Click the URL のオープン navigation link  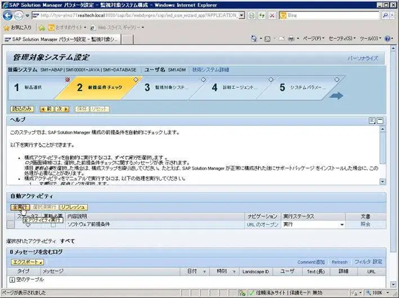[262, 224]
